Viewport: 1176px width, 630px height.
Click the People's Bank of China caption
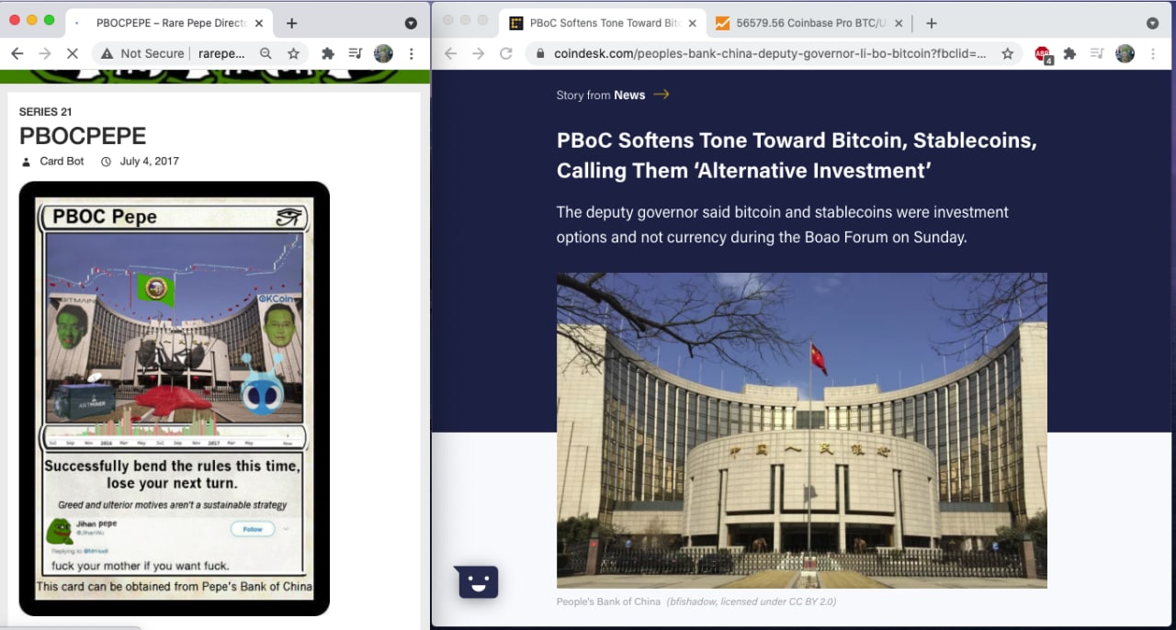(608, 602)
